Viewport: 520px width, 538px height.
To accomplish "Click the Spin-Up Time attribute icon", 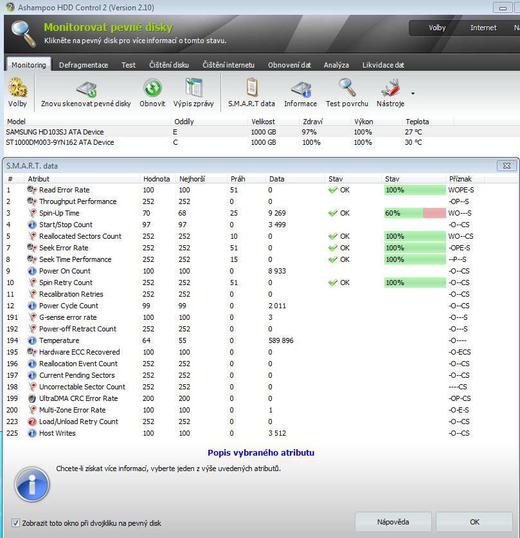I will click(x=32, y=213).
